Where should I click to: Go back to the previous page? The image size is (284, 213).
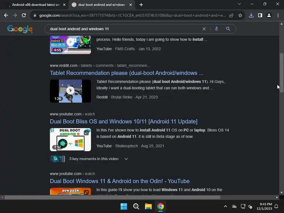(x=6, y=16)
